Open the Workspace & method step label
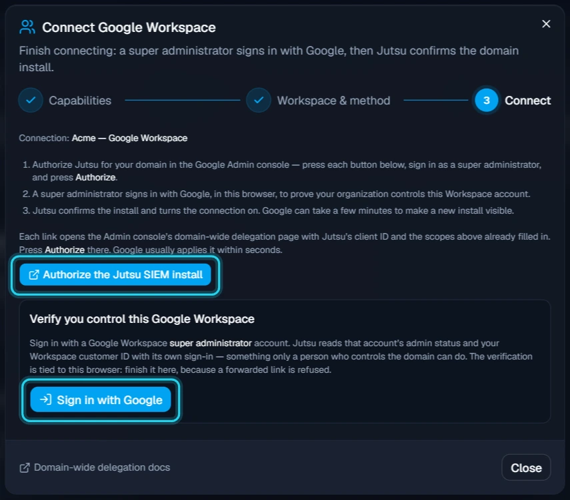The height and width of the screenshot is (500, 570). [x=333, y=101]
